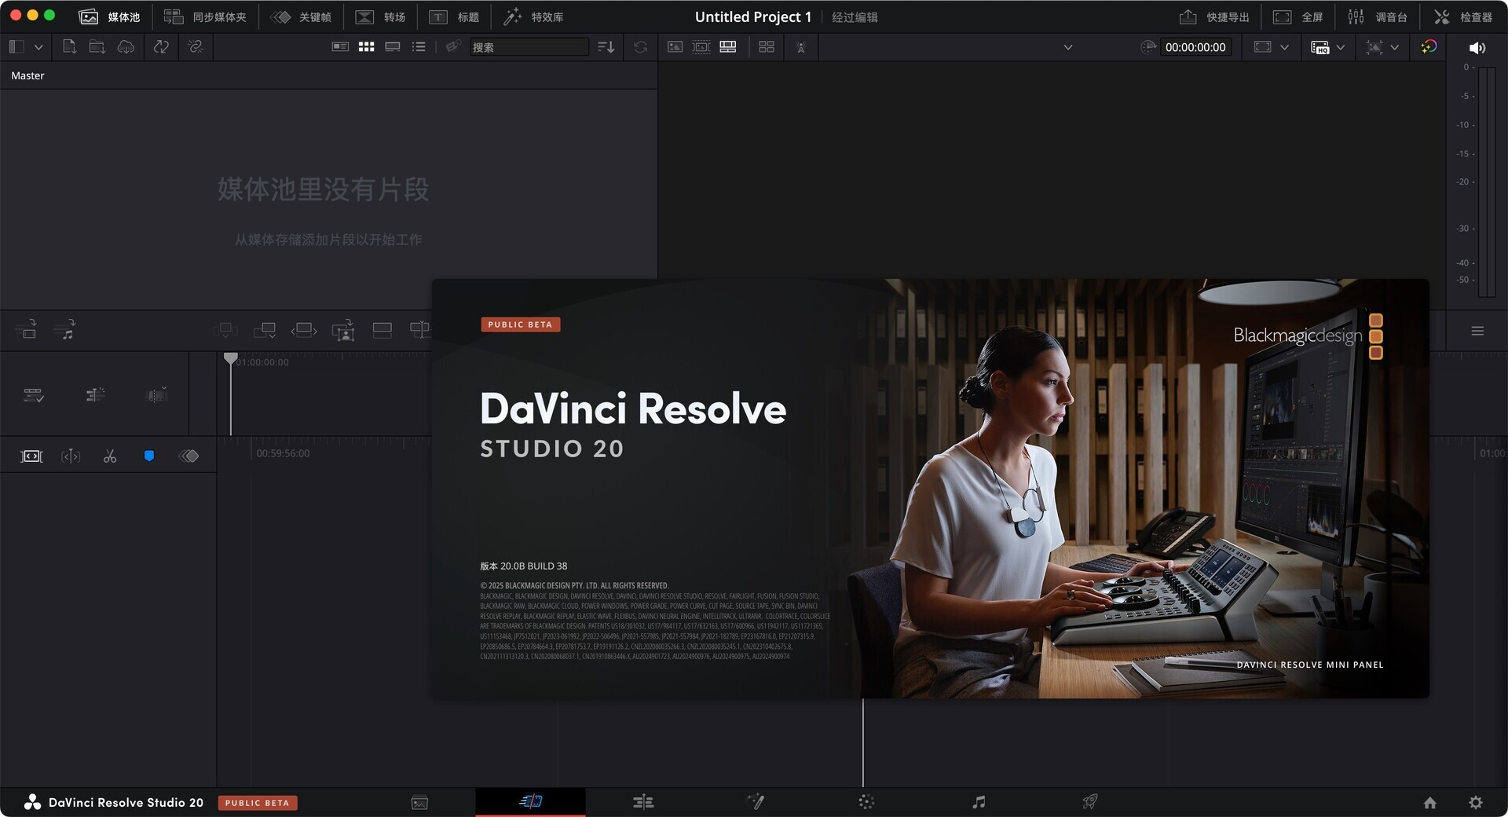Click the 快捷导出 quick export button
This screenshot has width=1508, height=817.
coord(1214,16)
